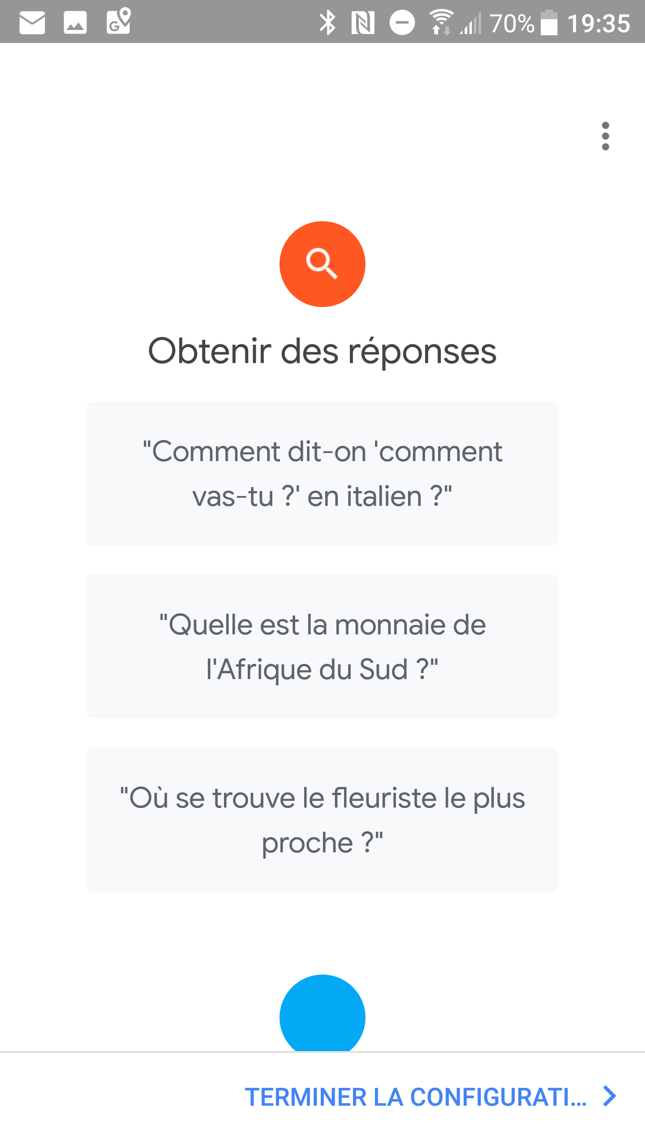The width and height of the screenshot is (645, 1146).
Task: Select the 'comment vas-tu en italien' suggestion
Action: coord(322,474)
